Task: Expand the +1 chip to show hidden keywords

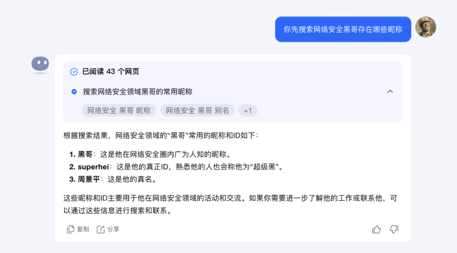Action: click(248, 110)
